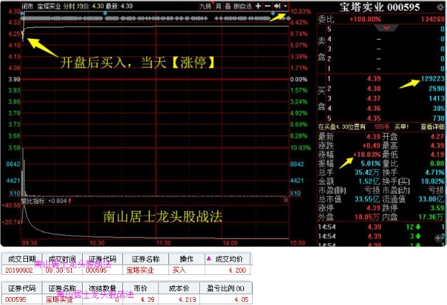The image size is (447, 305).
Task: Click the 宝塔实业 000595 title
Action: pos(379,7)
